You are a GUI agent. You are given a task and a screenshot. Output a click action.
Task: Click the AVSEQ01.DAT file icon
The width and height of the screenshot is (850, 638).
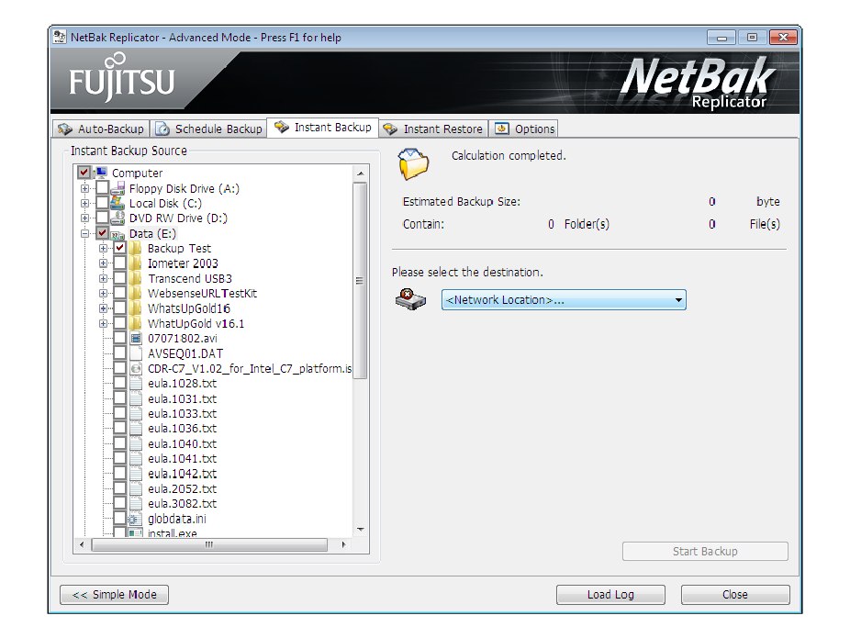(136, 353)
